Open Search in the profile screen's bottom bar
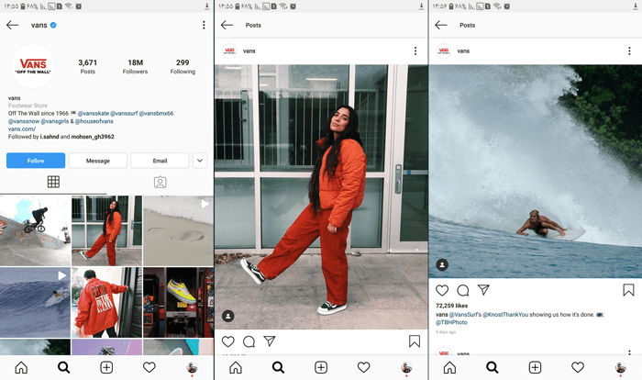 (x=64, y=367)
